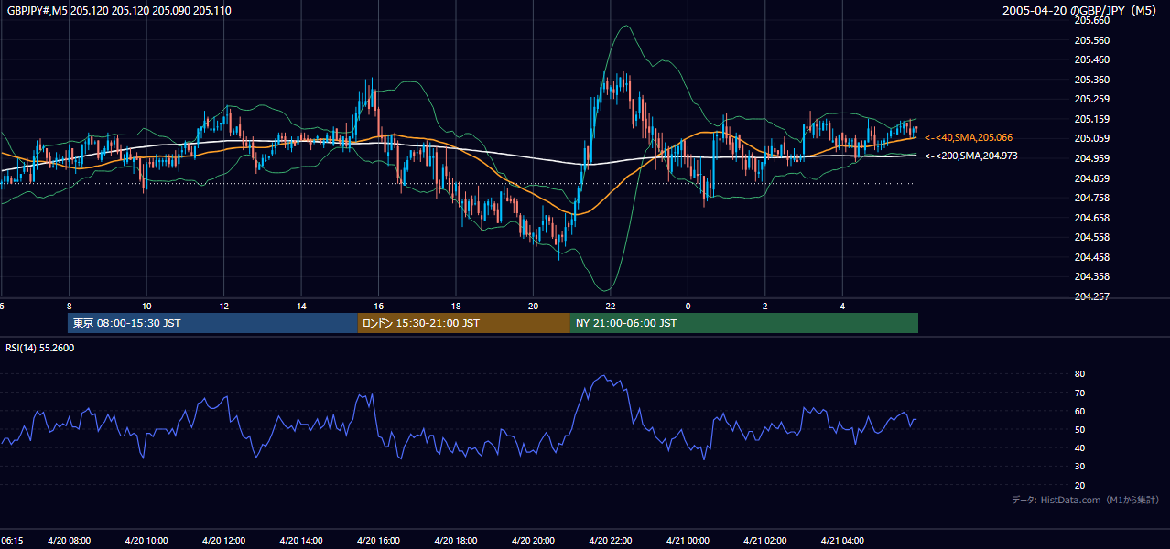Screen dimensions: 1170x549
Task: Click the 4/20 08:00 time label
Action: click(x=70, y=541)
